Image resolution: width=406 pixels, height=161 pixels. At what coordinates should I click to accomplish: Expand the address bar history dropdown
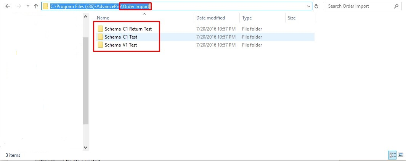point(308,6)
